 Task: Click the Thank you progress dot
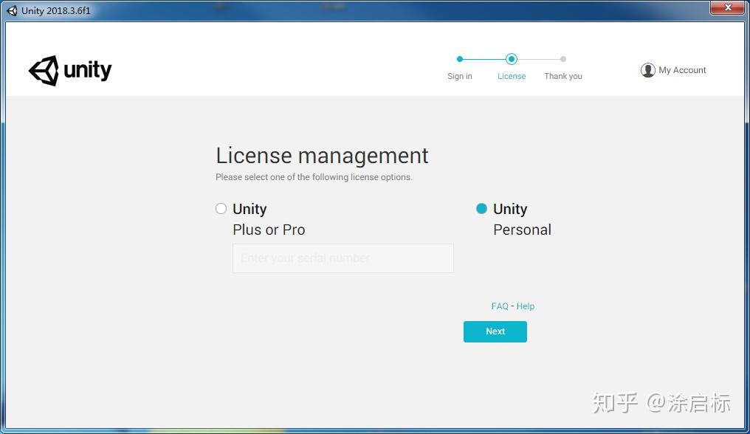click(563, 59)
